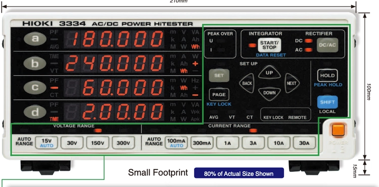Image resolution: width=379 pixels, height=187 pixels.
Task: Click the PAGE key lock button
Action: point(219,95)
